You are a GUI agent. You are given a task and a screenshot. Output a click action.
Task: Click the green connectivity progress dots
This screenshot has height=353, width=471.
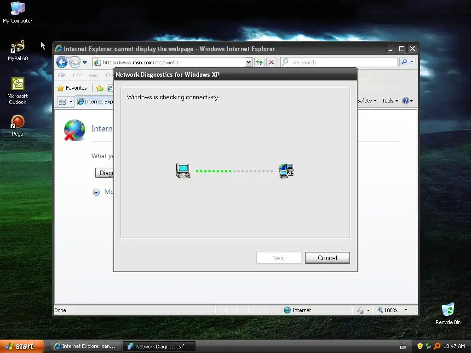point(213,171)
